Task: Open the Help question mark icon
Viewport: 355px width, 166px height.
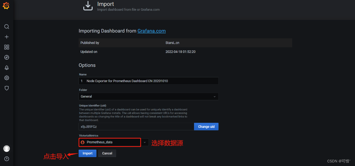Action: [7, 159]
